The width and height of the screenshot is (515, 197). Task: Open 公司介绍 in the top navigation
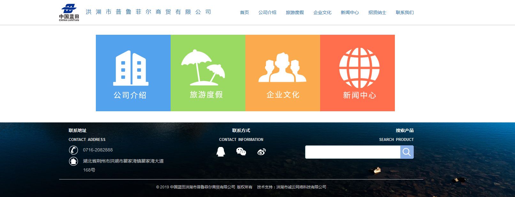point(267,12)
